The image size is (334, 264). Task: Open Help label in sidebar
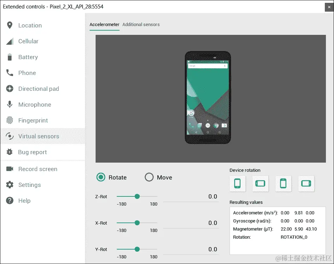tap(24, 201)
